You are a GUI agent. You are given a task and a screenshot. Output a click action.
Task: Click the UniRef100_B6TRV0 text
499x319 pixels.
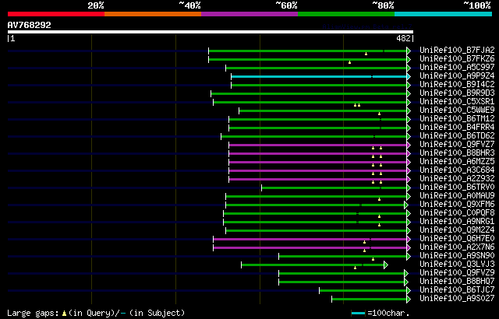click(x=457, y=188)
